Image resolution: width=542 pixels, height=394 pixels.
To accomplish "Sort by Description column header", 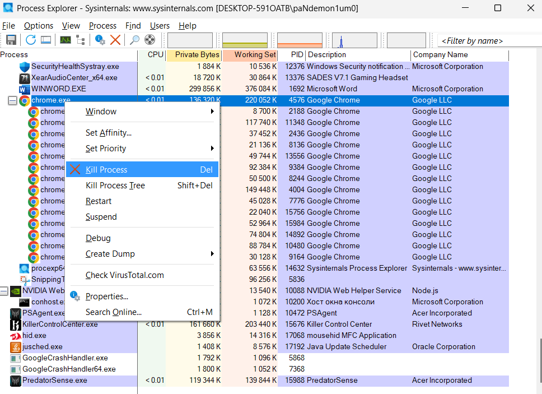I will coord(358,55).
